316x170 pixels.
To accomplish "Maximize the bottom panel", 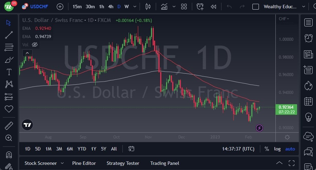I will (x=291, y=163).
